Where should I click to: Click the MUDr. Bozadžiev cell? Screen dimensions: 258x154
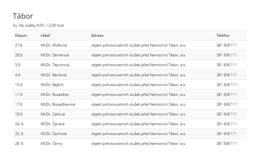55,95
